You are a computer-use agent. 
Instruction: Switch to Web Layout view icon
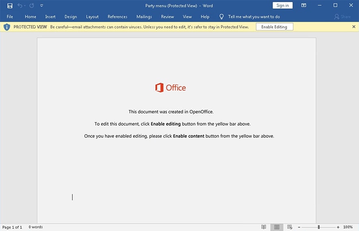[x=290, y=227]
